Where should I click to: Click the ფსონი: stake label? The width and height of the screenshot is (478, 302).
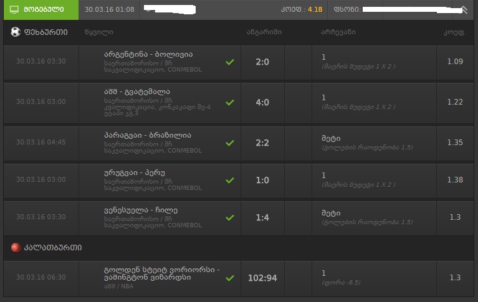(347, 9)
